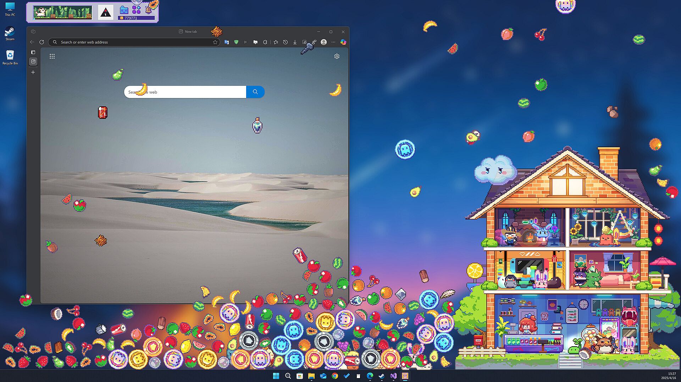Viewport: 681px width, 382px height.
Task: Launch Microsoft Store from taskbar
Action: 300,376
